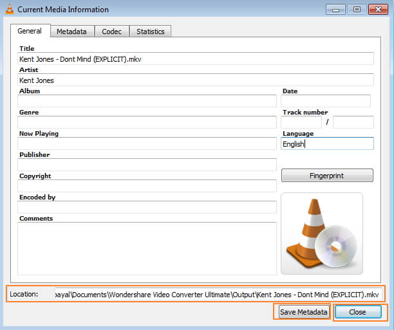Click the Close button at bottom

(358, 312)
